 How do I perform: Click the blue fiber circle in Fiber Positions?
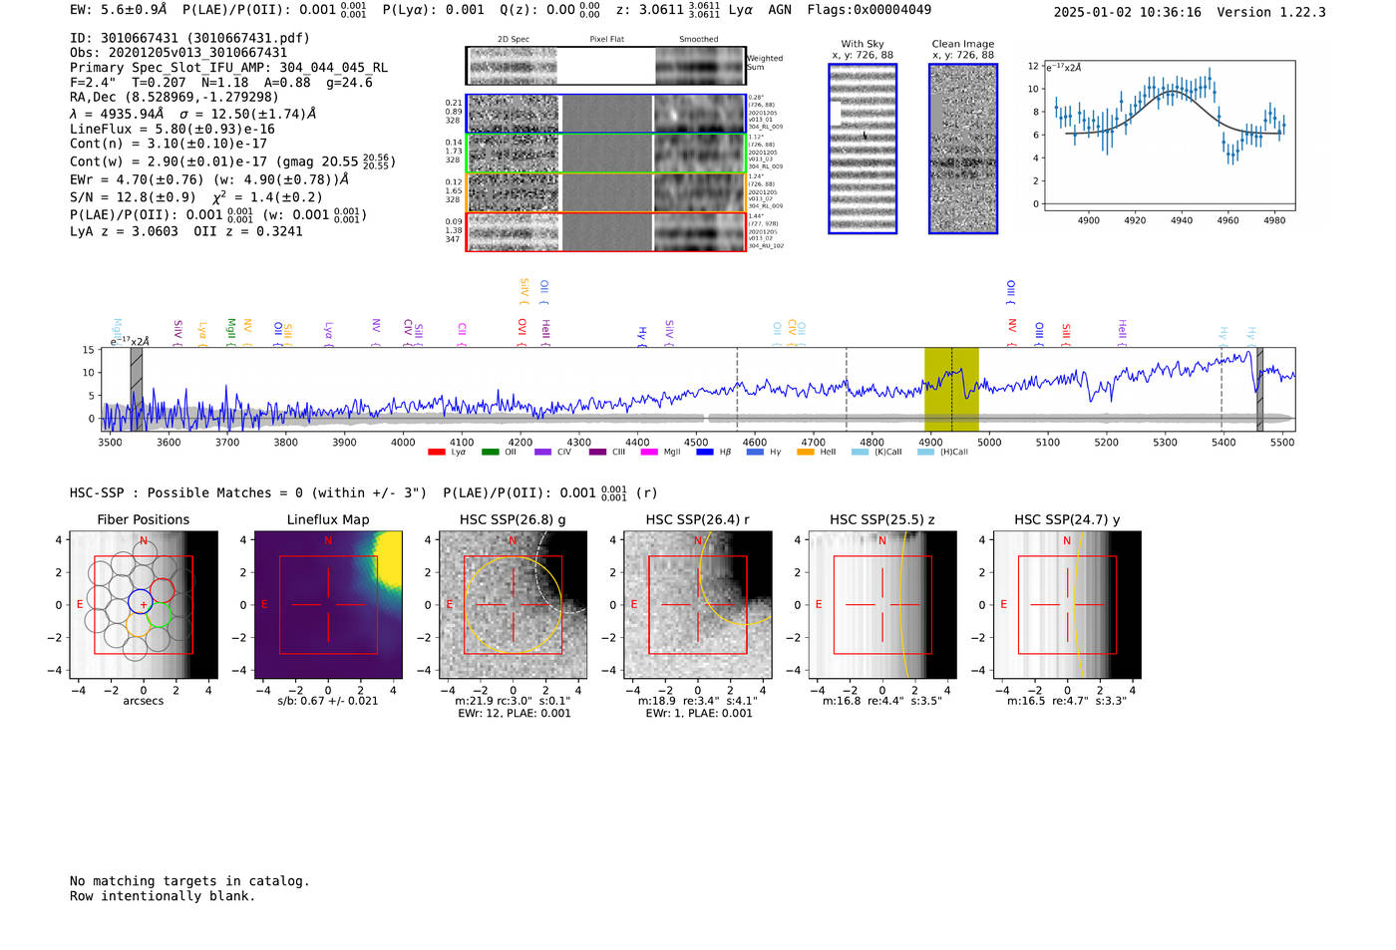[141, 602]
